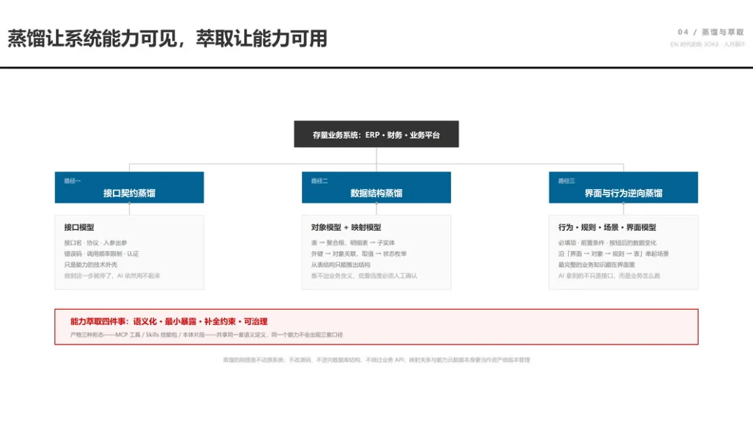The height and width of the screenshot is (424, 753).
Task: Click the line '外键 → 对象关联，取值 → 状态枚举'
Action: [359, 254]
